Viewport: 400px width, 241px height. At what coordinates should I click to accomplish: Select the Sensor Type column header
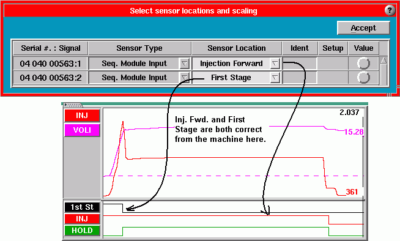click(x=139, y=48)
